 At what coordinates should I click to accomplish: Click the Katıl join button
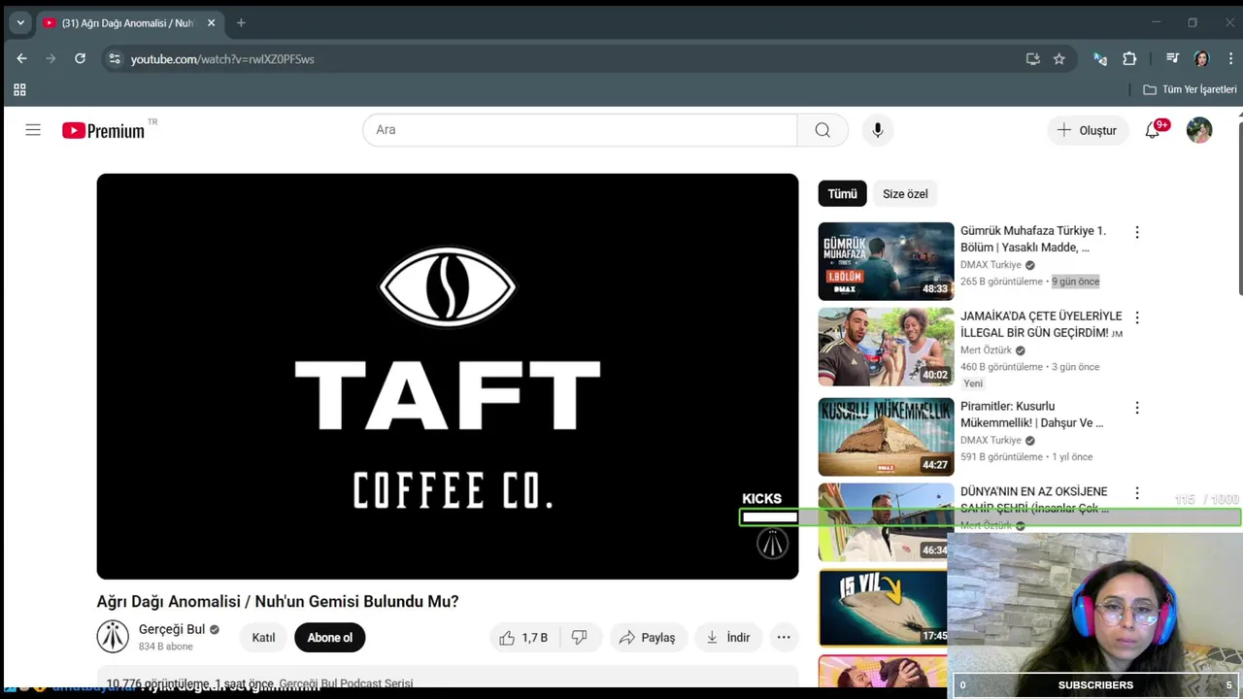point(263,638)
